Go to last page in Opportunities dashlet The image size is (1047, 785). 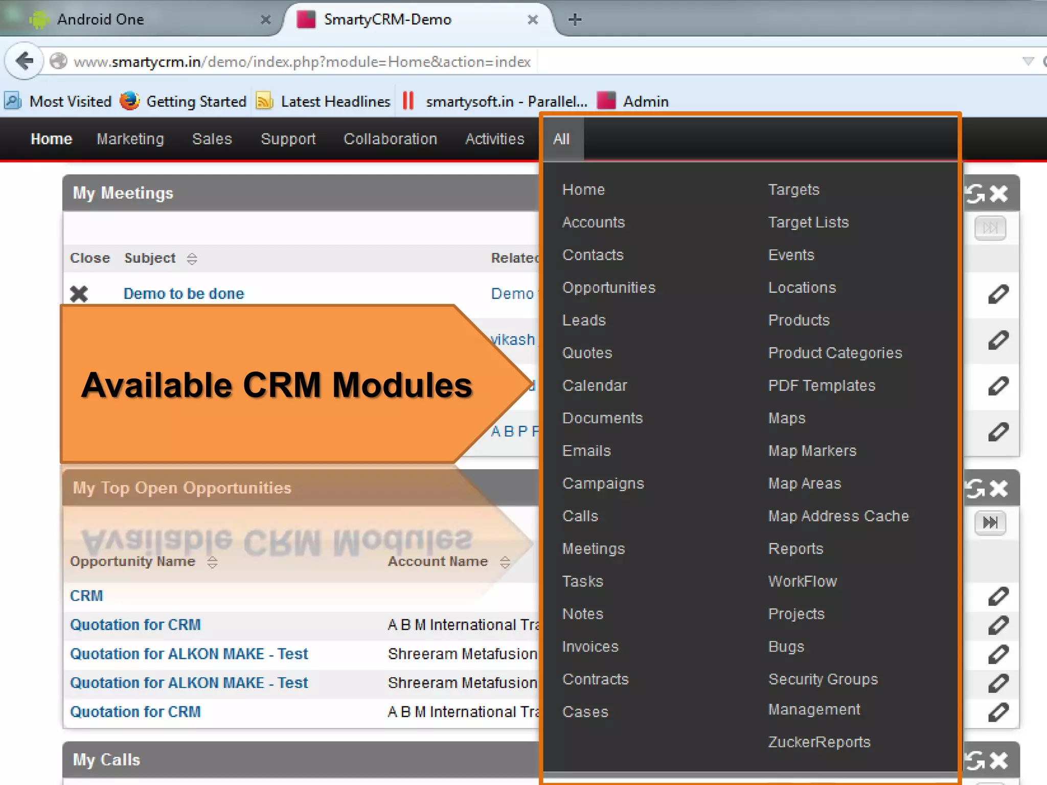[990, 523]
